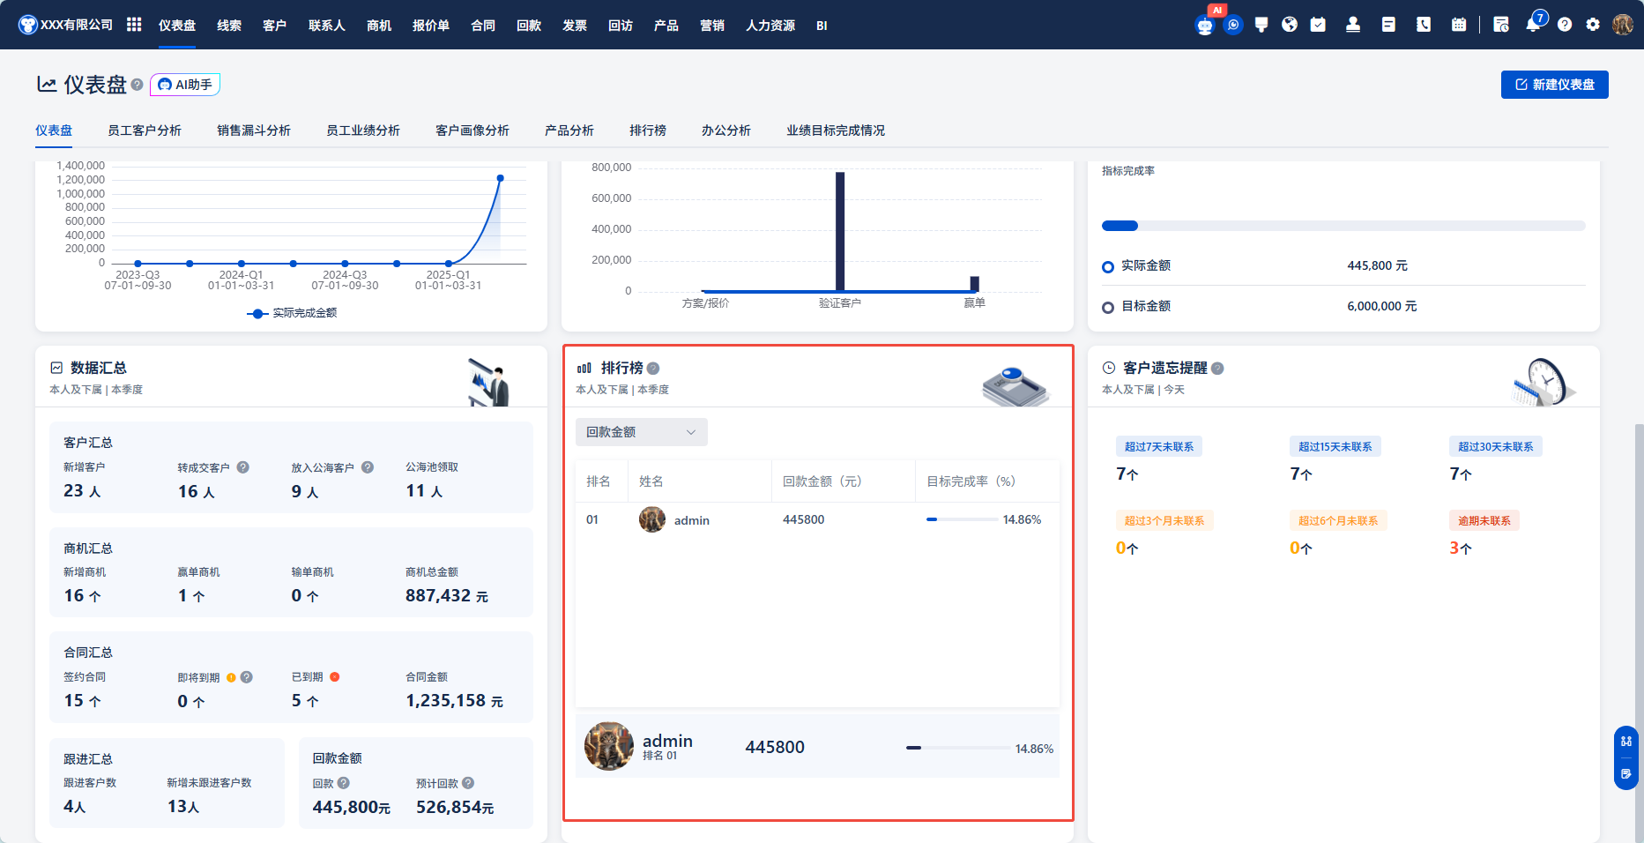
Task: Click the stamp approval icon
Action: [1353, 25]
